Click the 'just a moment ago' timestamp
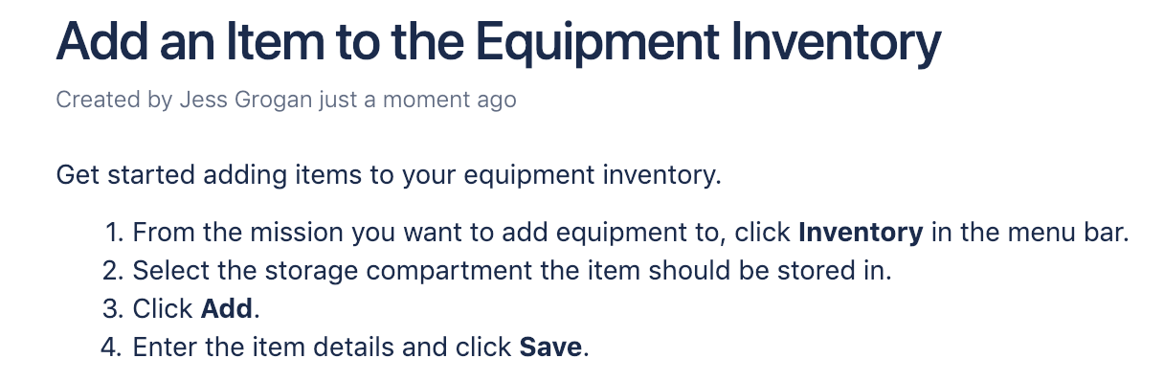This screenshot has height=381, width=1164. coord(418,100)
